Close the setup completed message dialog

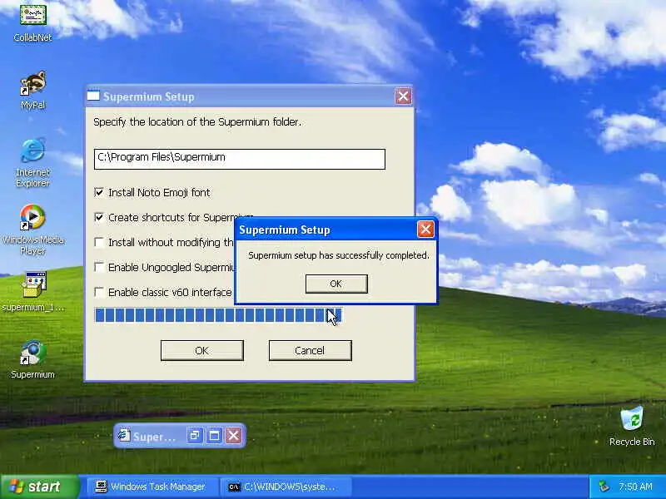tap(425, 230)
